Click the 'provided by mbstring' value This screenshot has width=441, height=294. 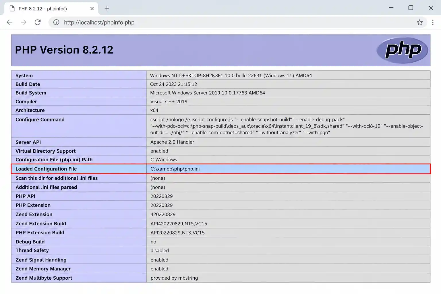coord(174,278)
